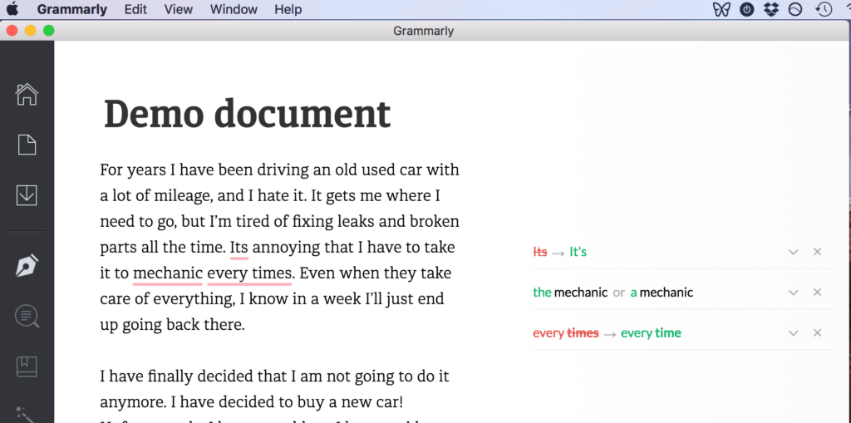Open the Edit menu
This screenshot has height=423, width=851.
[135, 9]
